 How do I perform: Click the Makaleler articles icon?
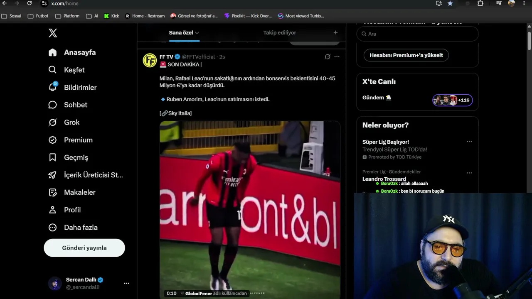coord(52,192)
